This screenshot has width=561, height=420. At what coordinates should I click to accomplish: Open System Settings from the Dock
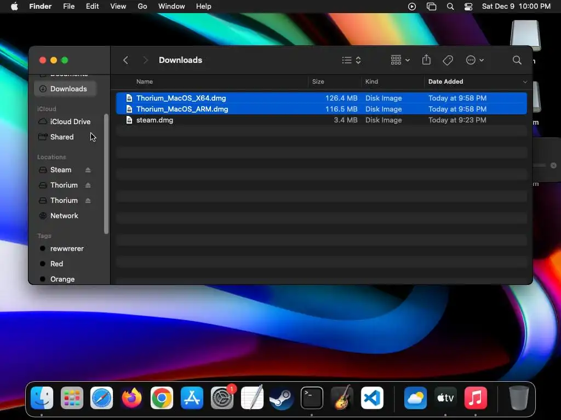pyautogui.click(x=222, y=398)
